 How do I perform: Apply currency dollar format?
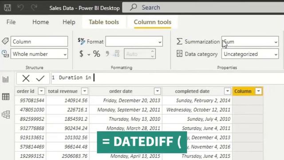point(82,54)
